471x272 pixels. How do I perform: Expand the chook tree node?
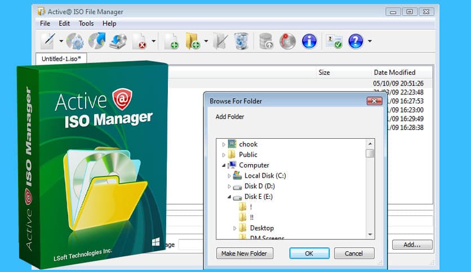(224, 144)
